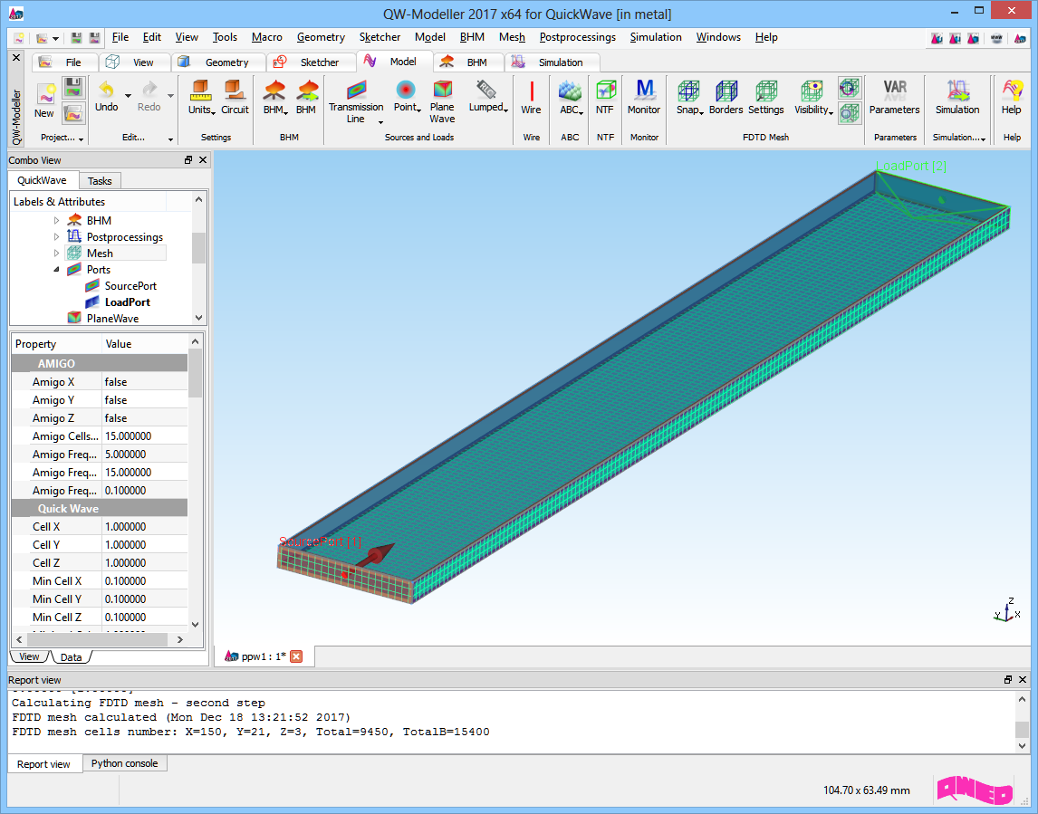Screen dimensions: 1038x814
Task: Click the Undo arrow icon
Action: pos(106,89)
